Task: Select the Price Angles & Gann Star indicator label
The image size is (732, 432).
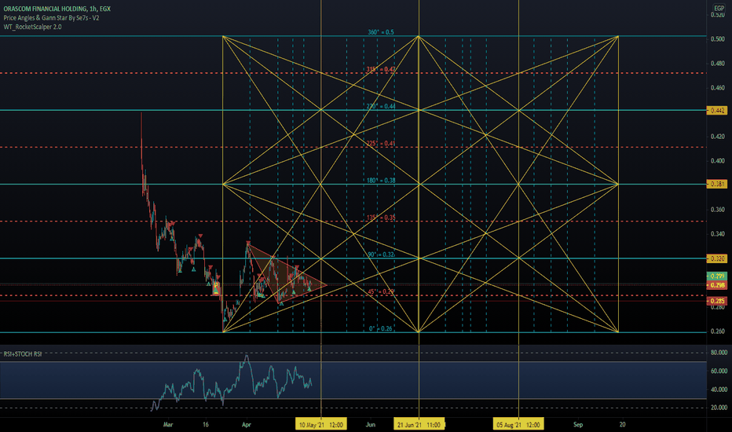Action: pos(51,18)
